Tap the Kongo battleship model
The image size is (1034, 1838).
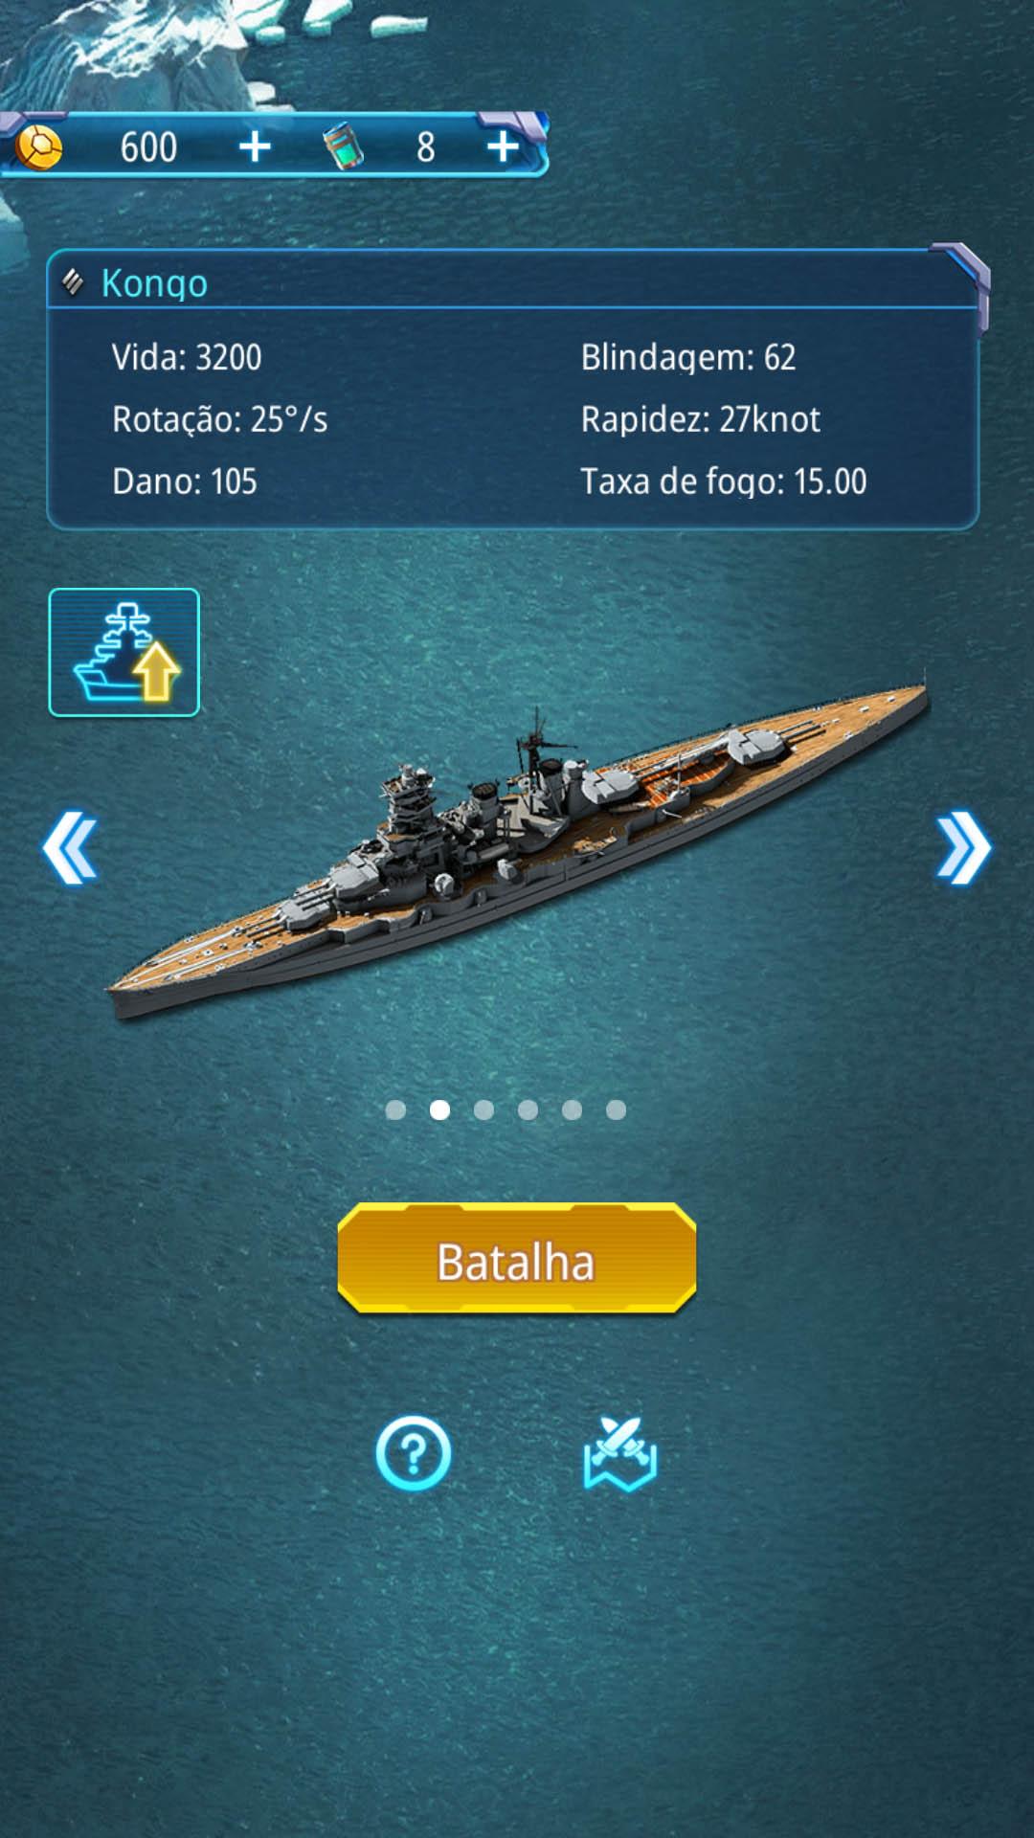[x=517, y=847]
